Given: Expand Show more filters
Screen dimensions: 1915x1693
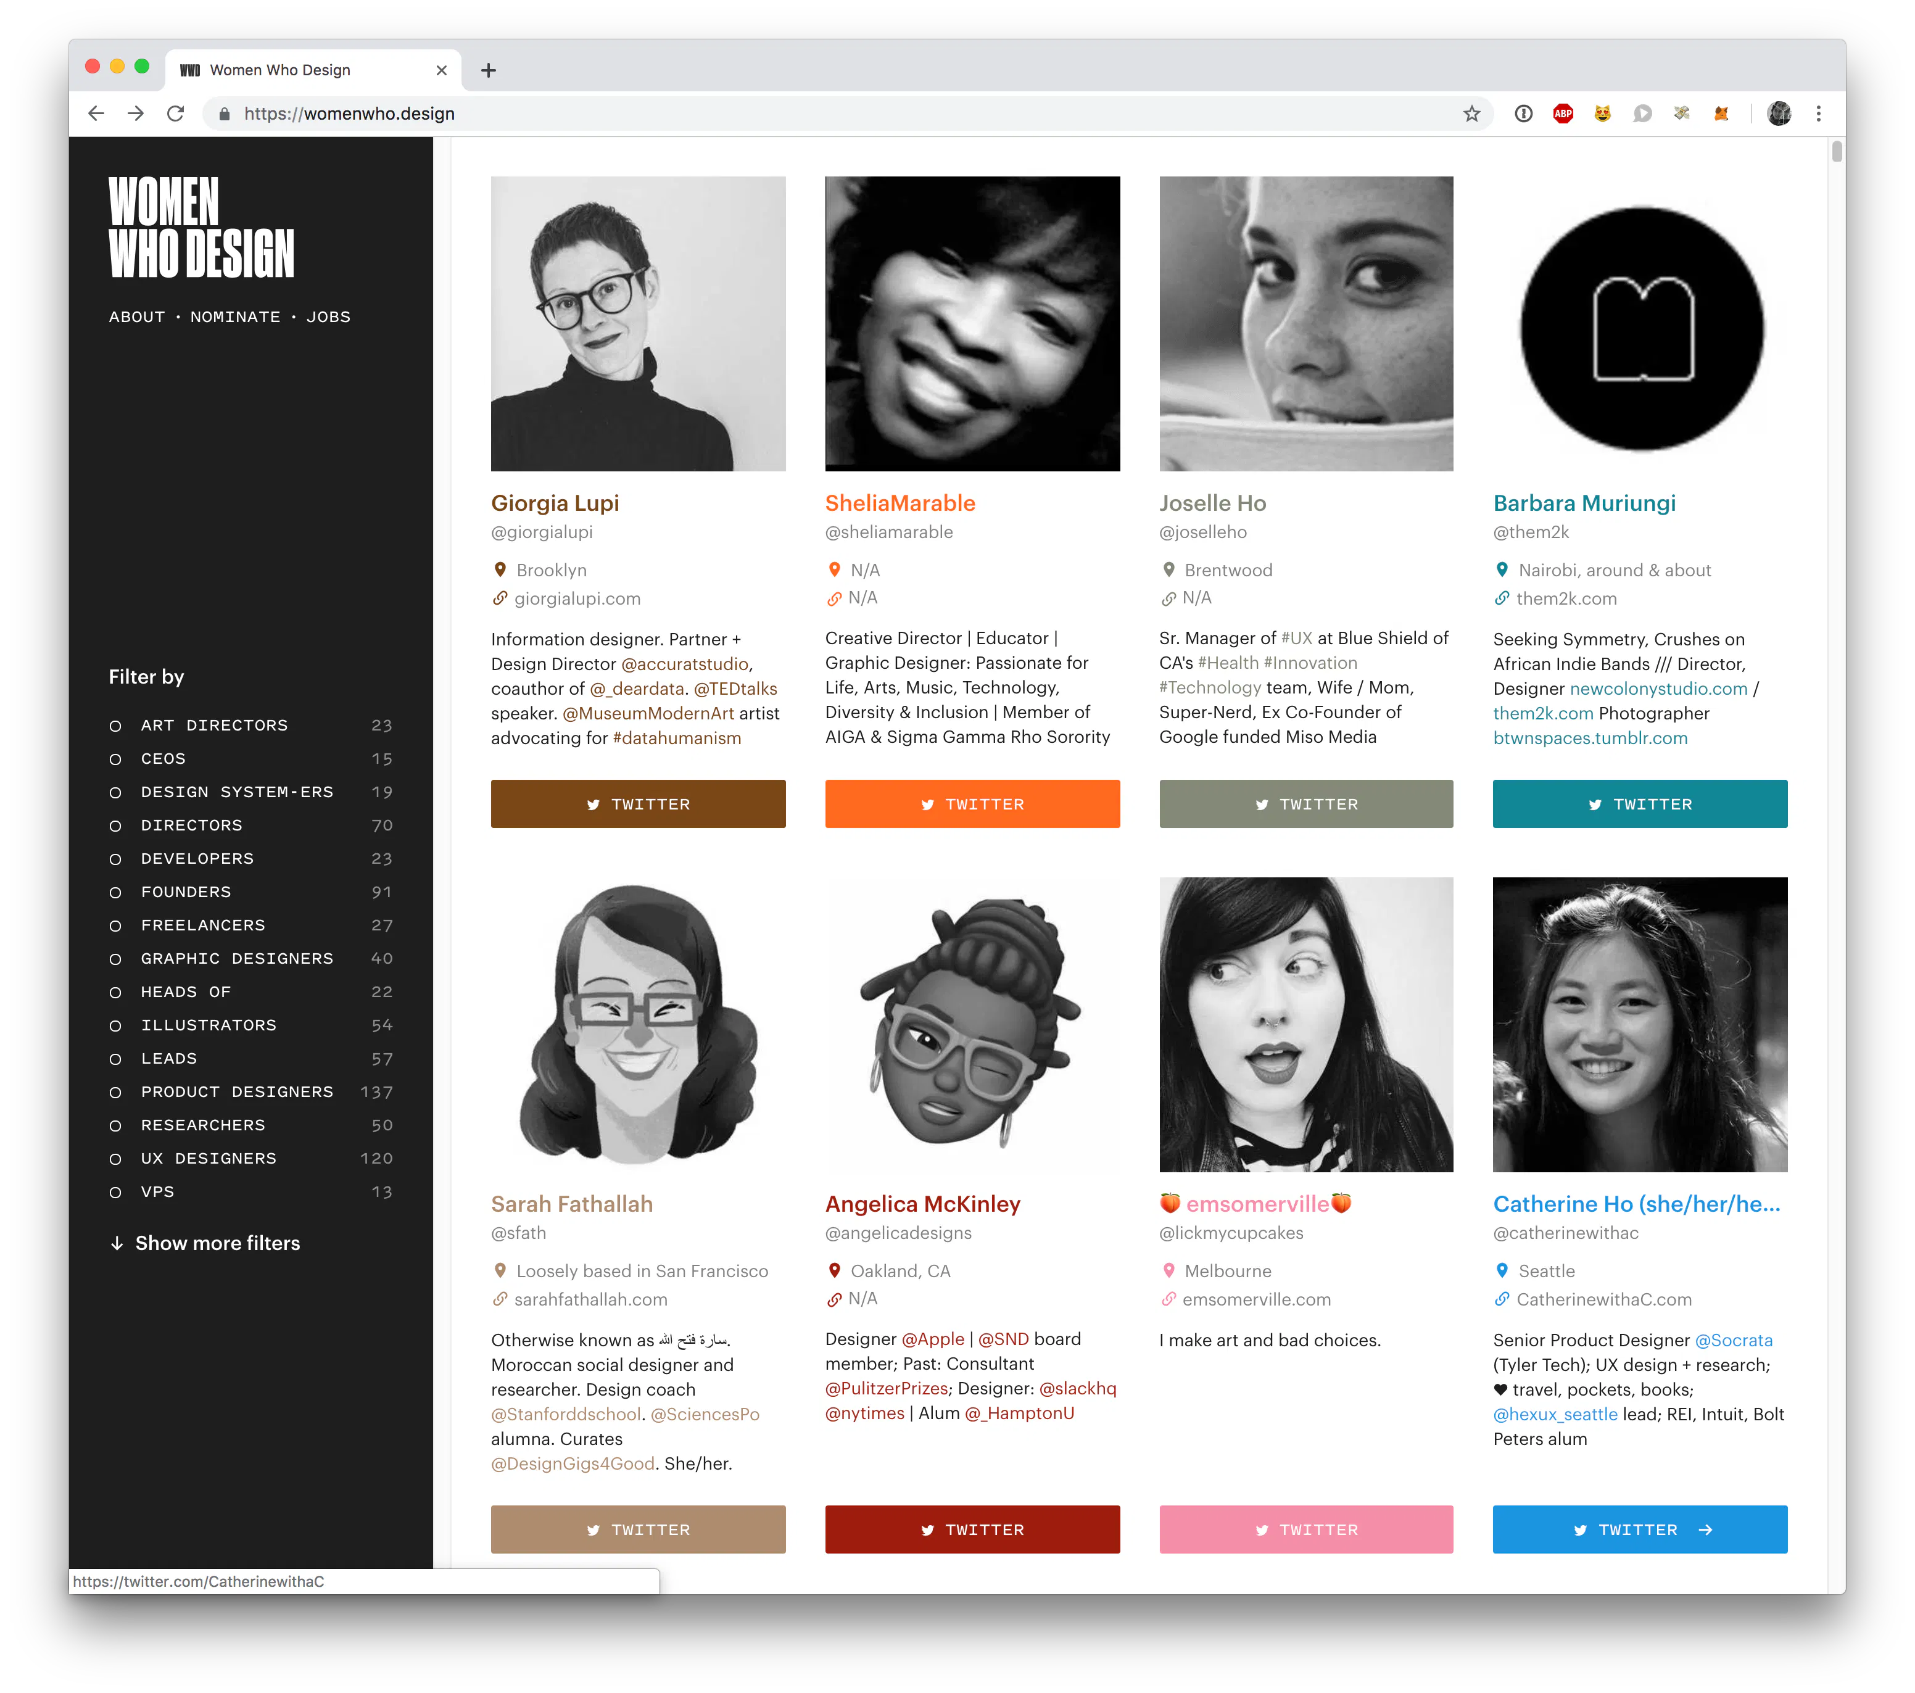Looking at the screenshot, I should tap(205, 1243).
